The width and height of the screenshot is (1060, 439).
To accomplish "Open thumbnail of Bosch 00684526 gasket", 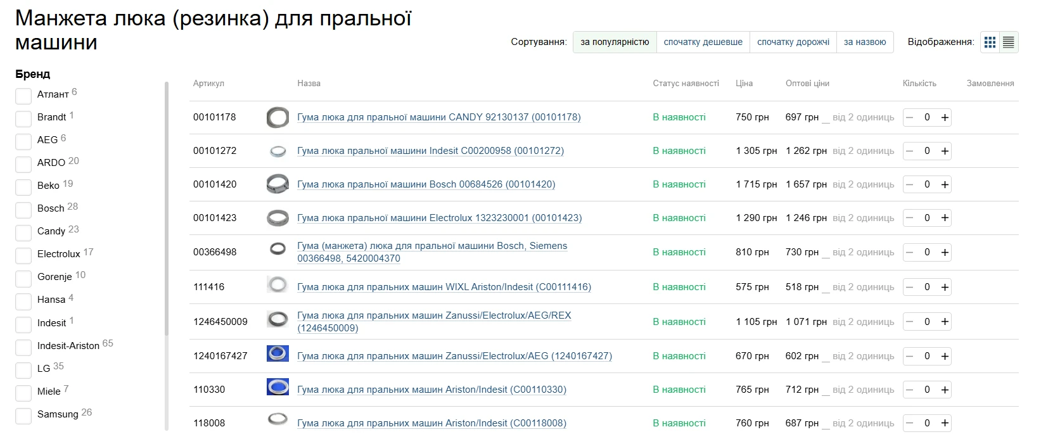I will (278, 184).
